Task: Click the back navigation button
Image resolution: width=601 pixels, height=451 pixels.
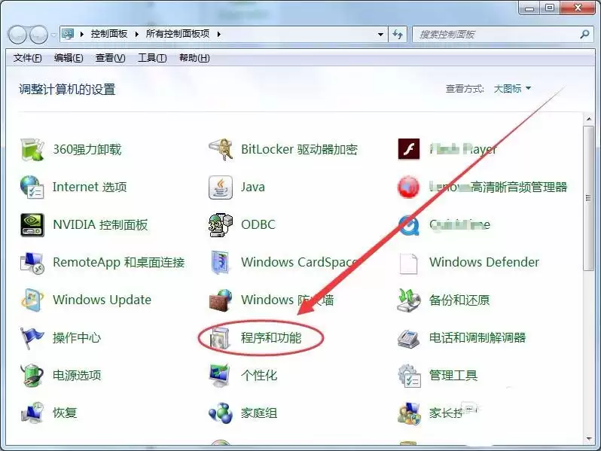Action: [18, 35]
